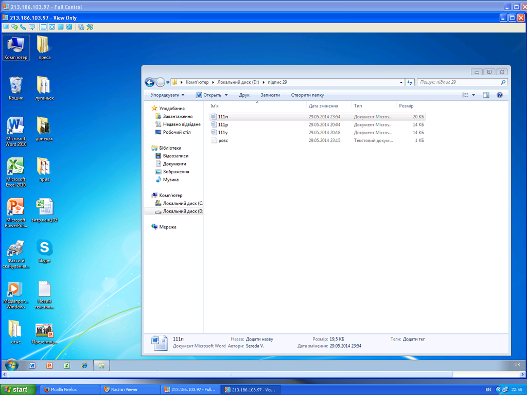
Task: Click Додати тег link in details pane
Action: click(414, 339)
